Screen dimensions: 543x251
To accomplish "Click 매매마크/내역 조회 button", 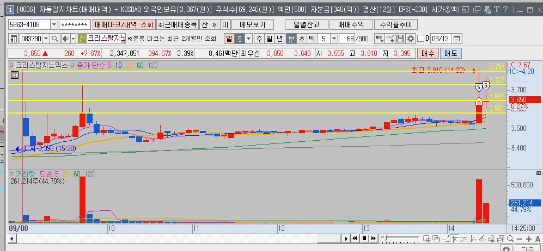I will 124,24.
